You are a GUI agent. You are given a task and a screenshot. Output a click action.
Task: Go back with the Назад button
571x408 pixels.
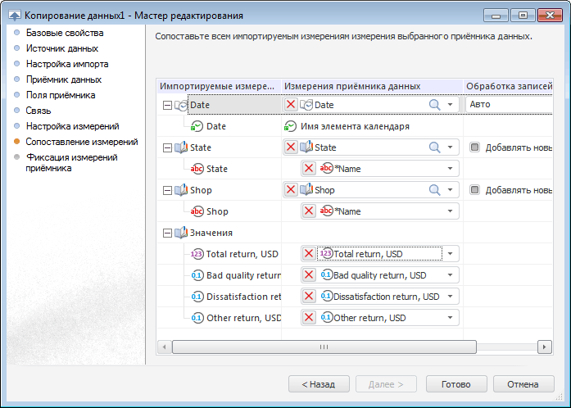(318, 384)
